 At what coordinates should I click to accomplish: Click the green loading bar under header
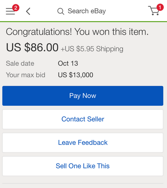tap(83, 22)
